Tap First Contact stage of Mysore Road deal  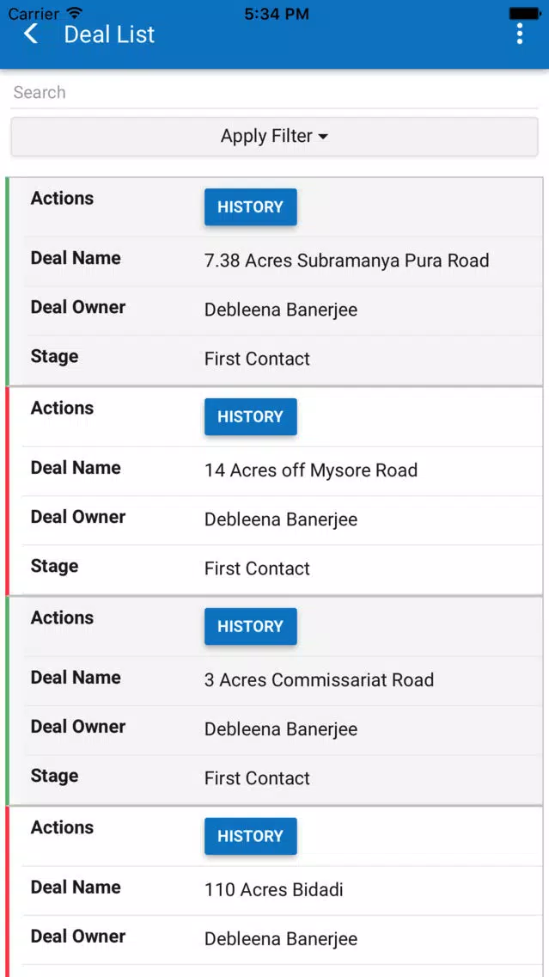(x=257, y=568)
